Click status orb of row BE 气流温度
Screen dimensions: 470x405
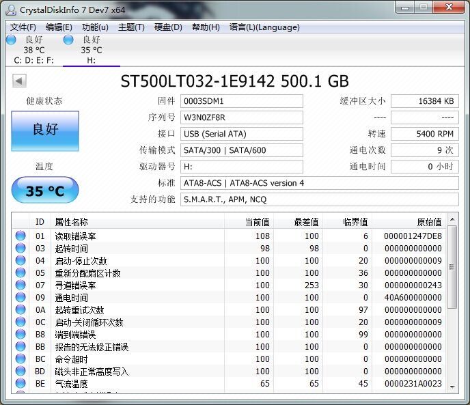(20, 383)
